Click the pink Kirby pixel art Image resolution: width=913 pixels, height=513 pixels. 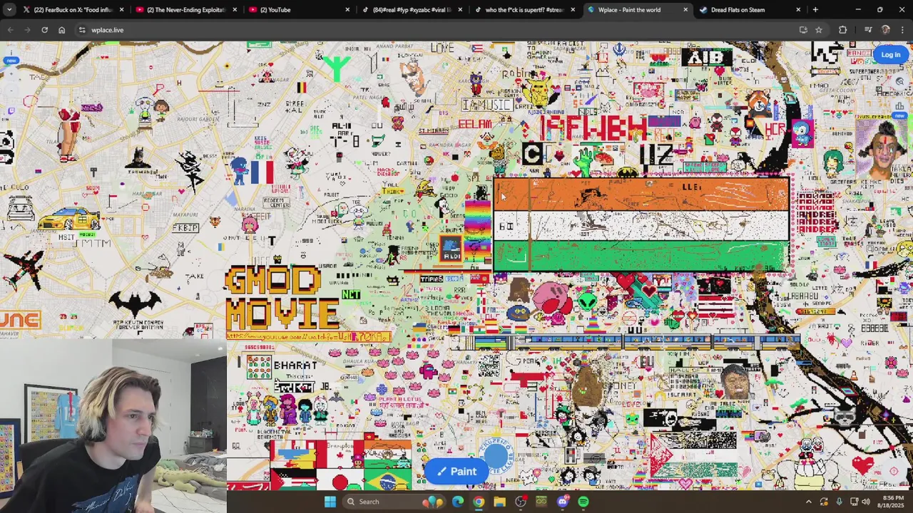click(554, 299)
